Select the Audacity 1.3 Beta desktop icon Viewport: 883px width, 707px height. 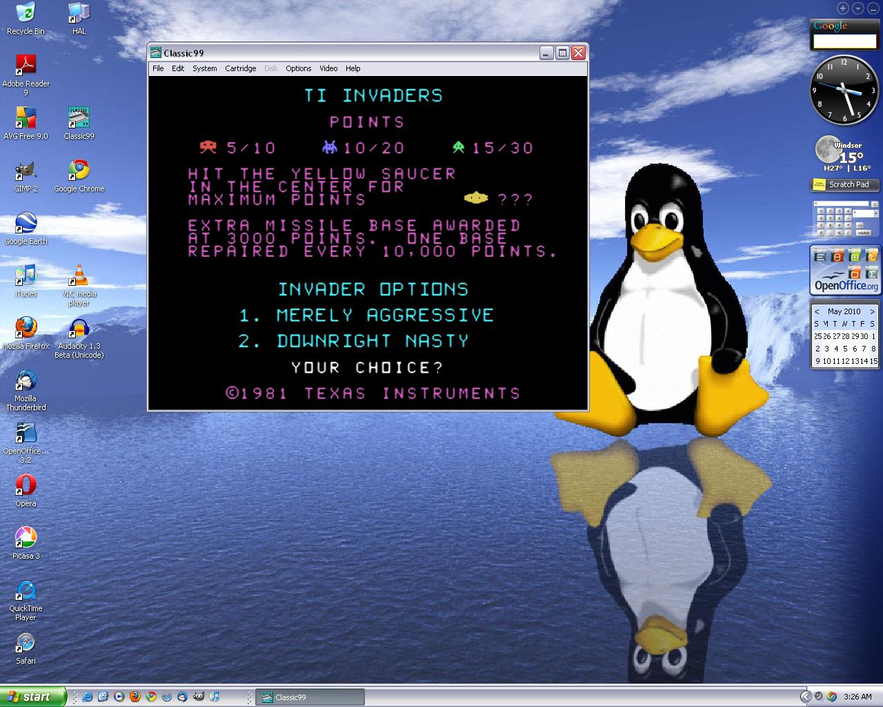click(x=79, y=338)
